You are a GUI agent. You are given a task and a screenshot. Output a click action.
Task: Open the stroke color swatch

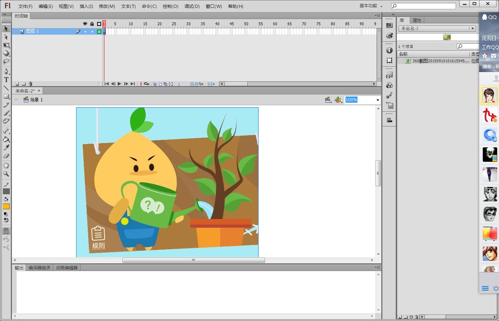pyautogui.click(x=6, y=191)
